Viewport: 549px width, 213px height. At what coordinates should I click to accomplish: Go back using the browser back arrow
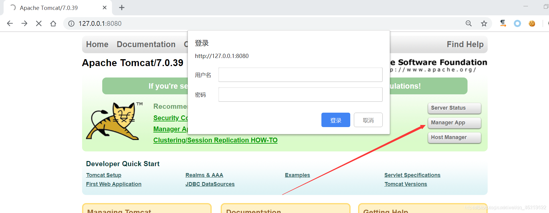[10, 23]
